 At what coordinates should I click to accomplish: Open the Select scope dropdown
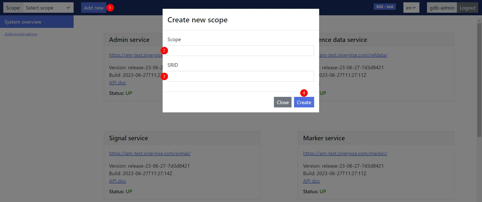point(48,8)
